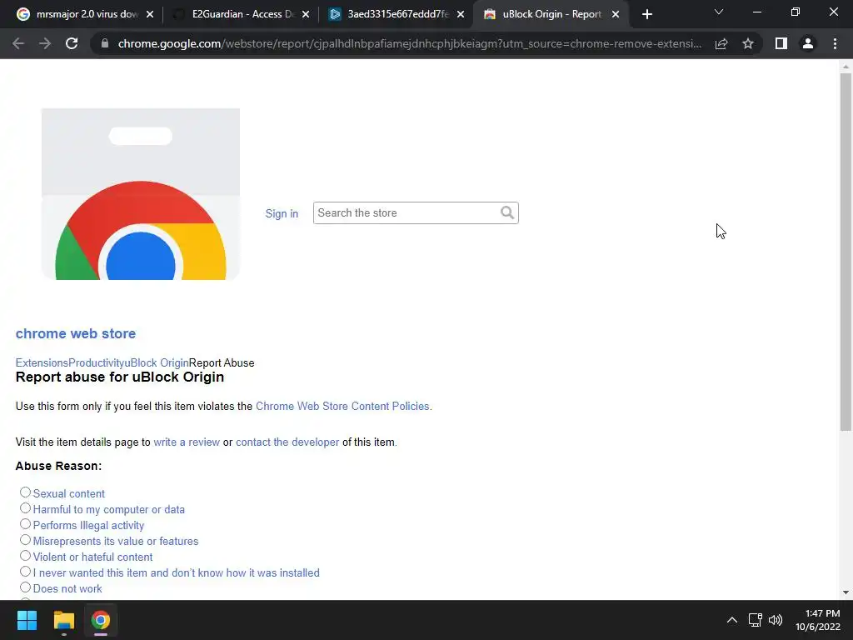Open File Explorer from the taskbar
Viewport: 853px width, 640px height.
click(63, 620)
